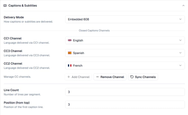Open the CC3 Channel language dropdown
This screenshot has width=188, height=115.
coord(125,53)
